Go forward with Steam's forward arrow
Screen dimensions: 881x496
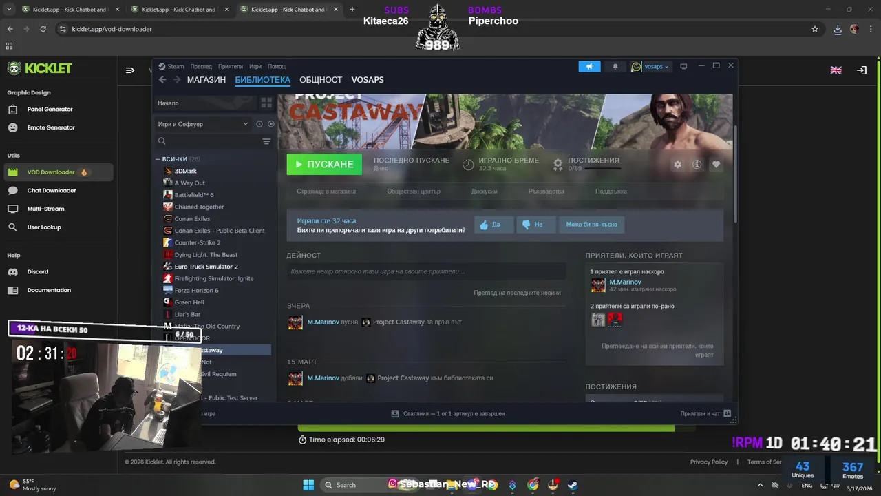tap(177, 80)
